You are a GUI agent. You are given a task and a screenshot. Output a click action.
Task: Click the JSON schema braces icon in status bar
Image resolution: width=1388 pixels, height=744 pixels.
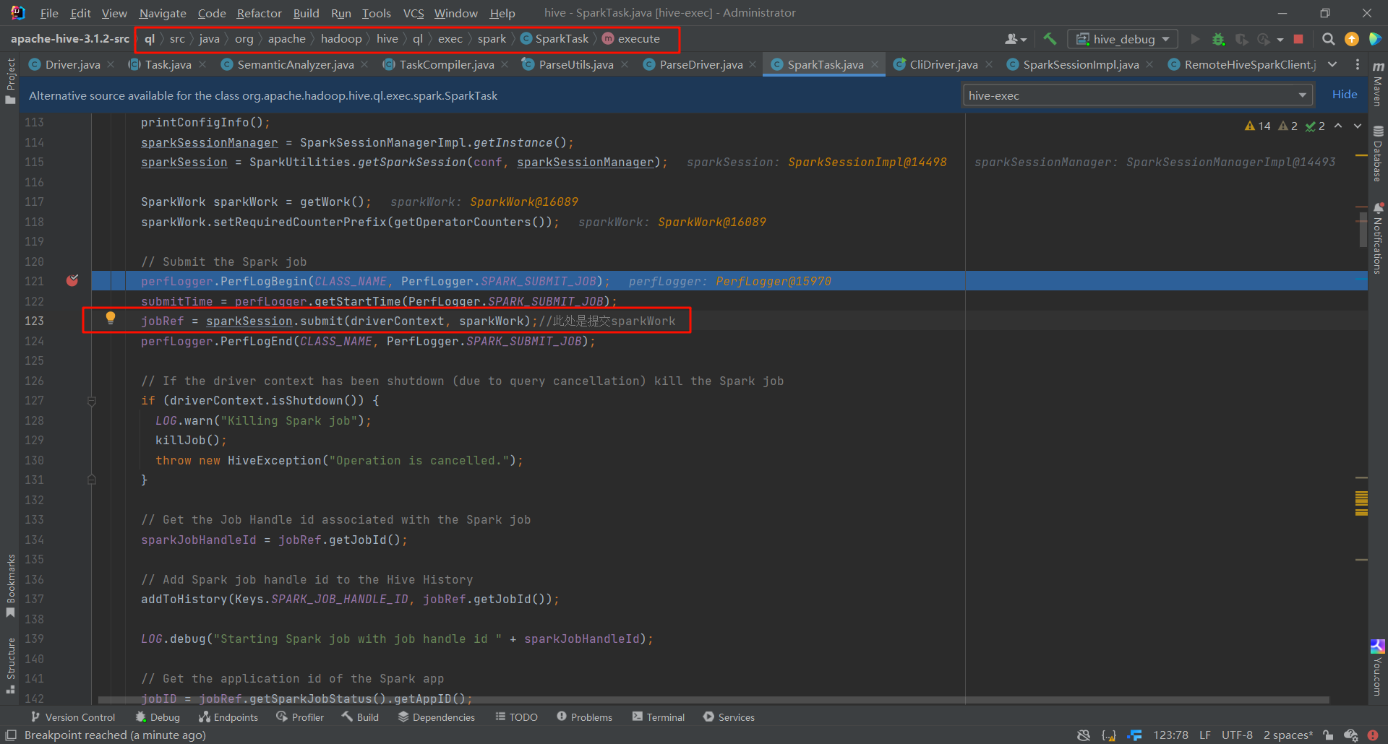pyautogui.click(x=1109, y=735)
